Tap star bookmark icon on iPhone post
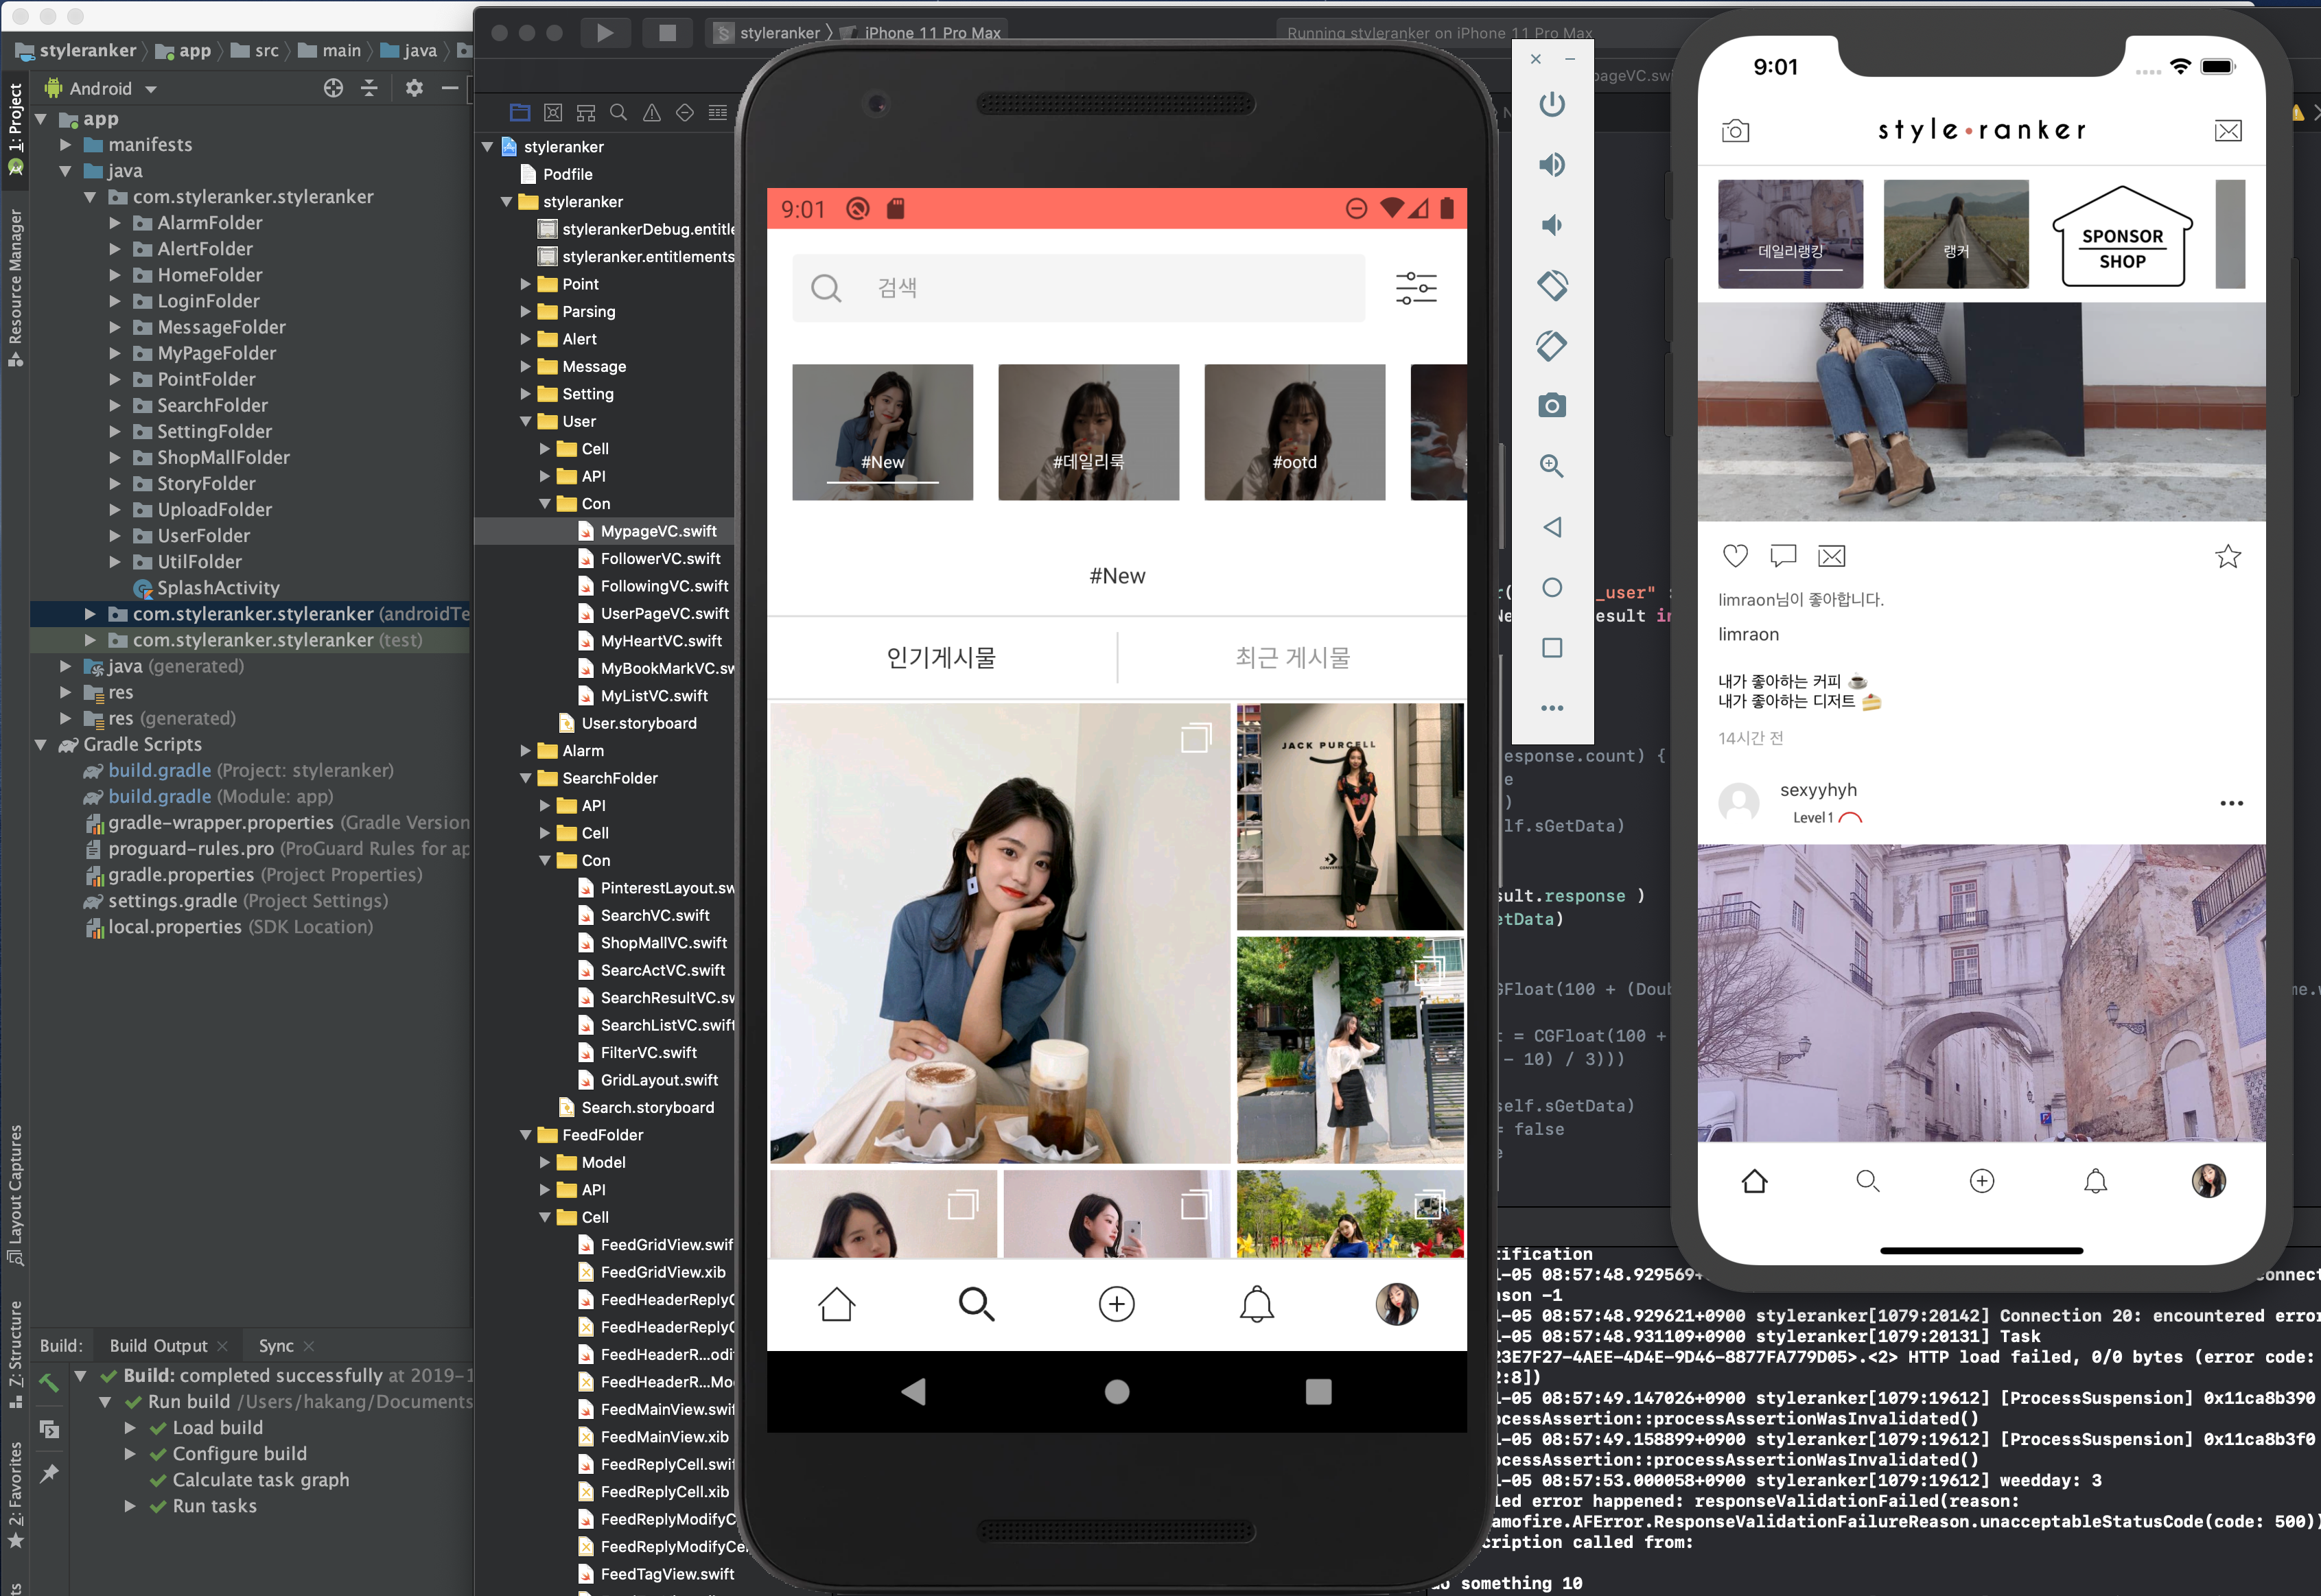Screen dimensions: 2321x1596 [2227, 555]
